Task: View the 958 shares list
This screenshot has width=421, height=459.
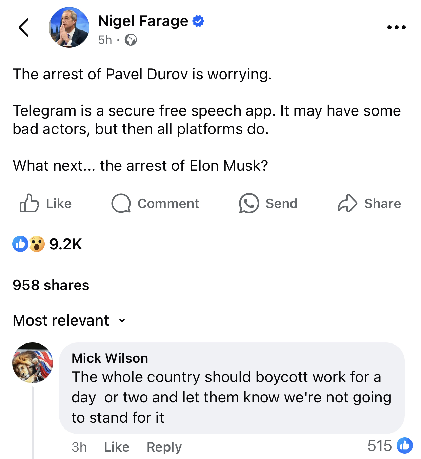Action: [x=51, y=285]
